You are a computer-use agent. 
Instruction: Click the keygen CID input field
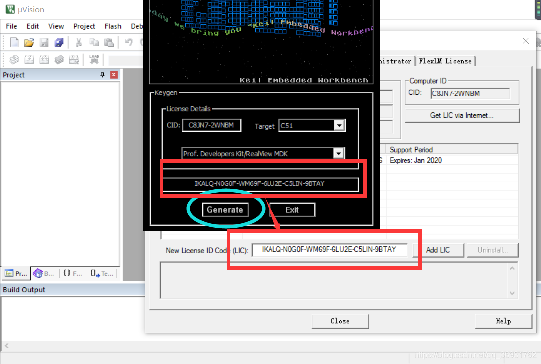[x=211, y=125]
